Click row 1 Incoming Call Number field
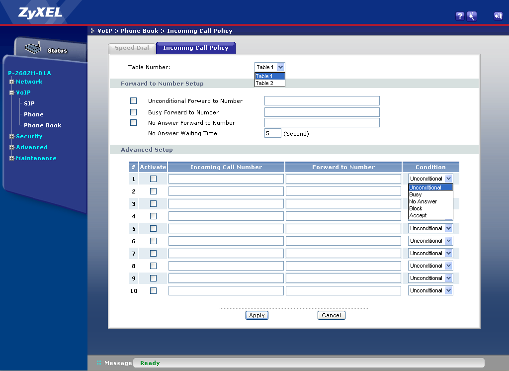Screen dimensions: 509x371 226,179
